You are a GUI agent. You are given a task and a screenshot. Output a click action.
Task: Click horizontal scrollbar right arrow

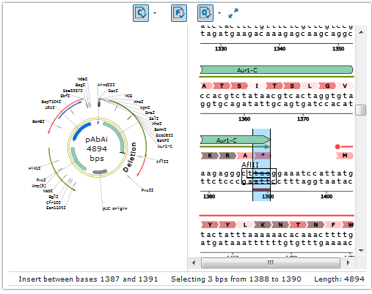click(x=349, y=263)
